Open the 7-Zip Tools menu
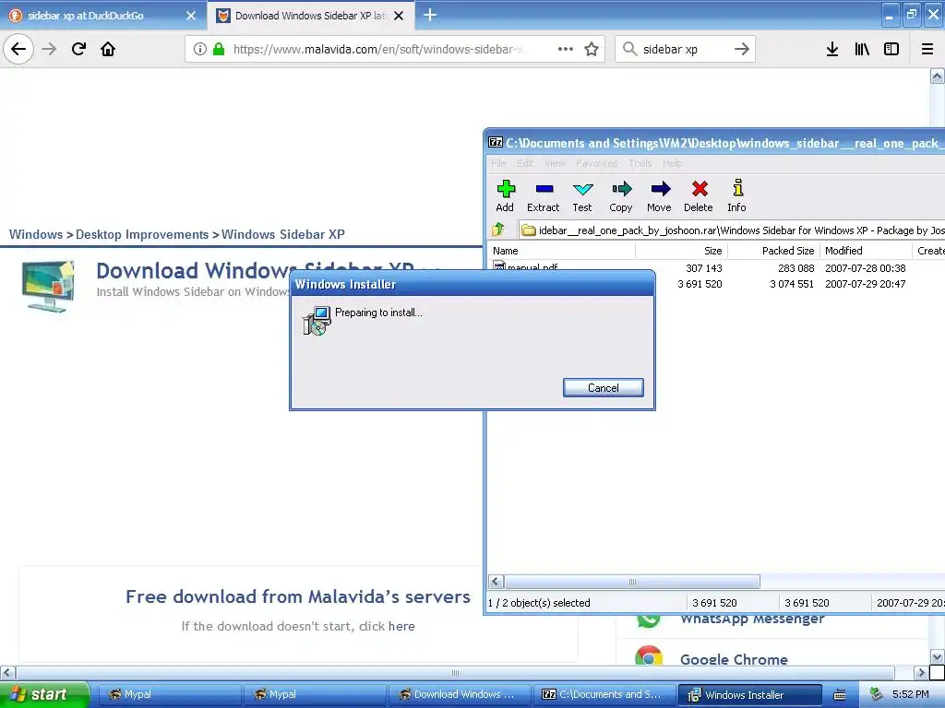The height and width of the screenshot is (708, 945). (x=640, y=163)
